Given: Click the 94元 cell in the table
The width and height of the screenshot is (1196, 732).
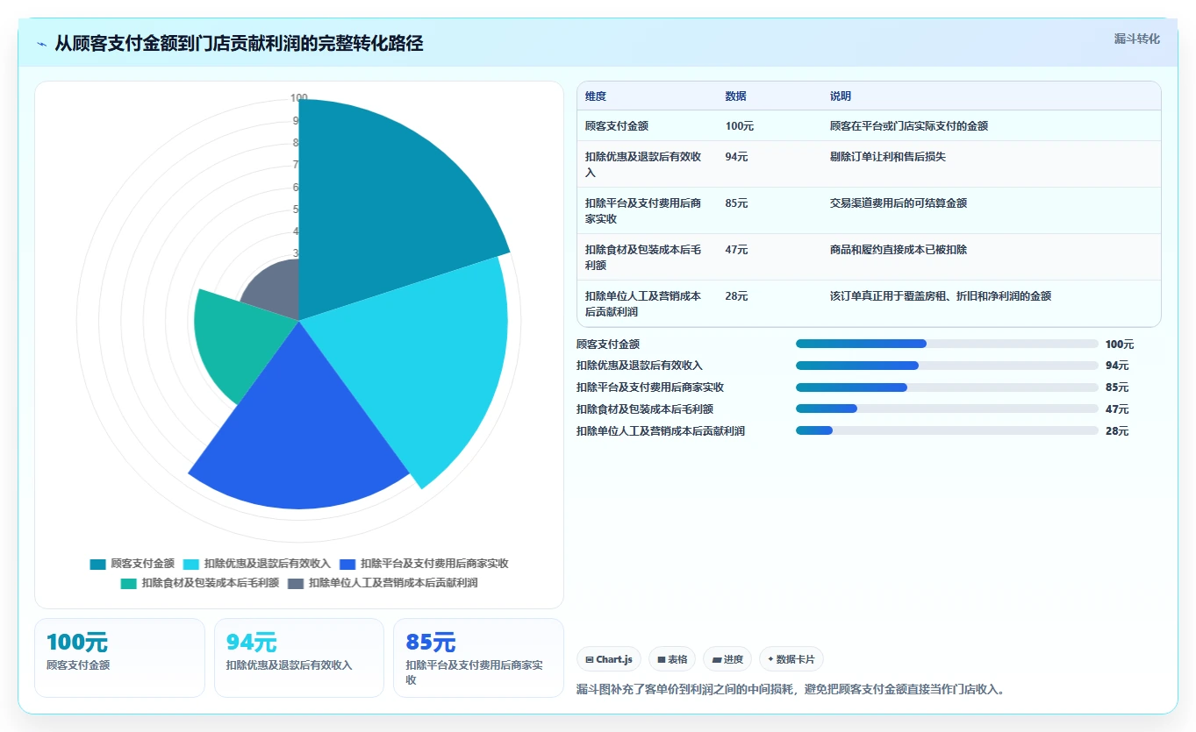Looking at the screenshot, I should pyautogui.click(x=737, y=157).
